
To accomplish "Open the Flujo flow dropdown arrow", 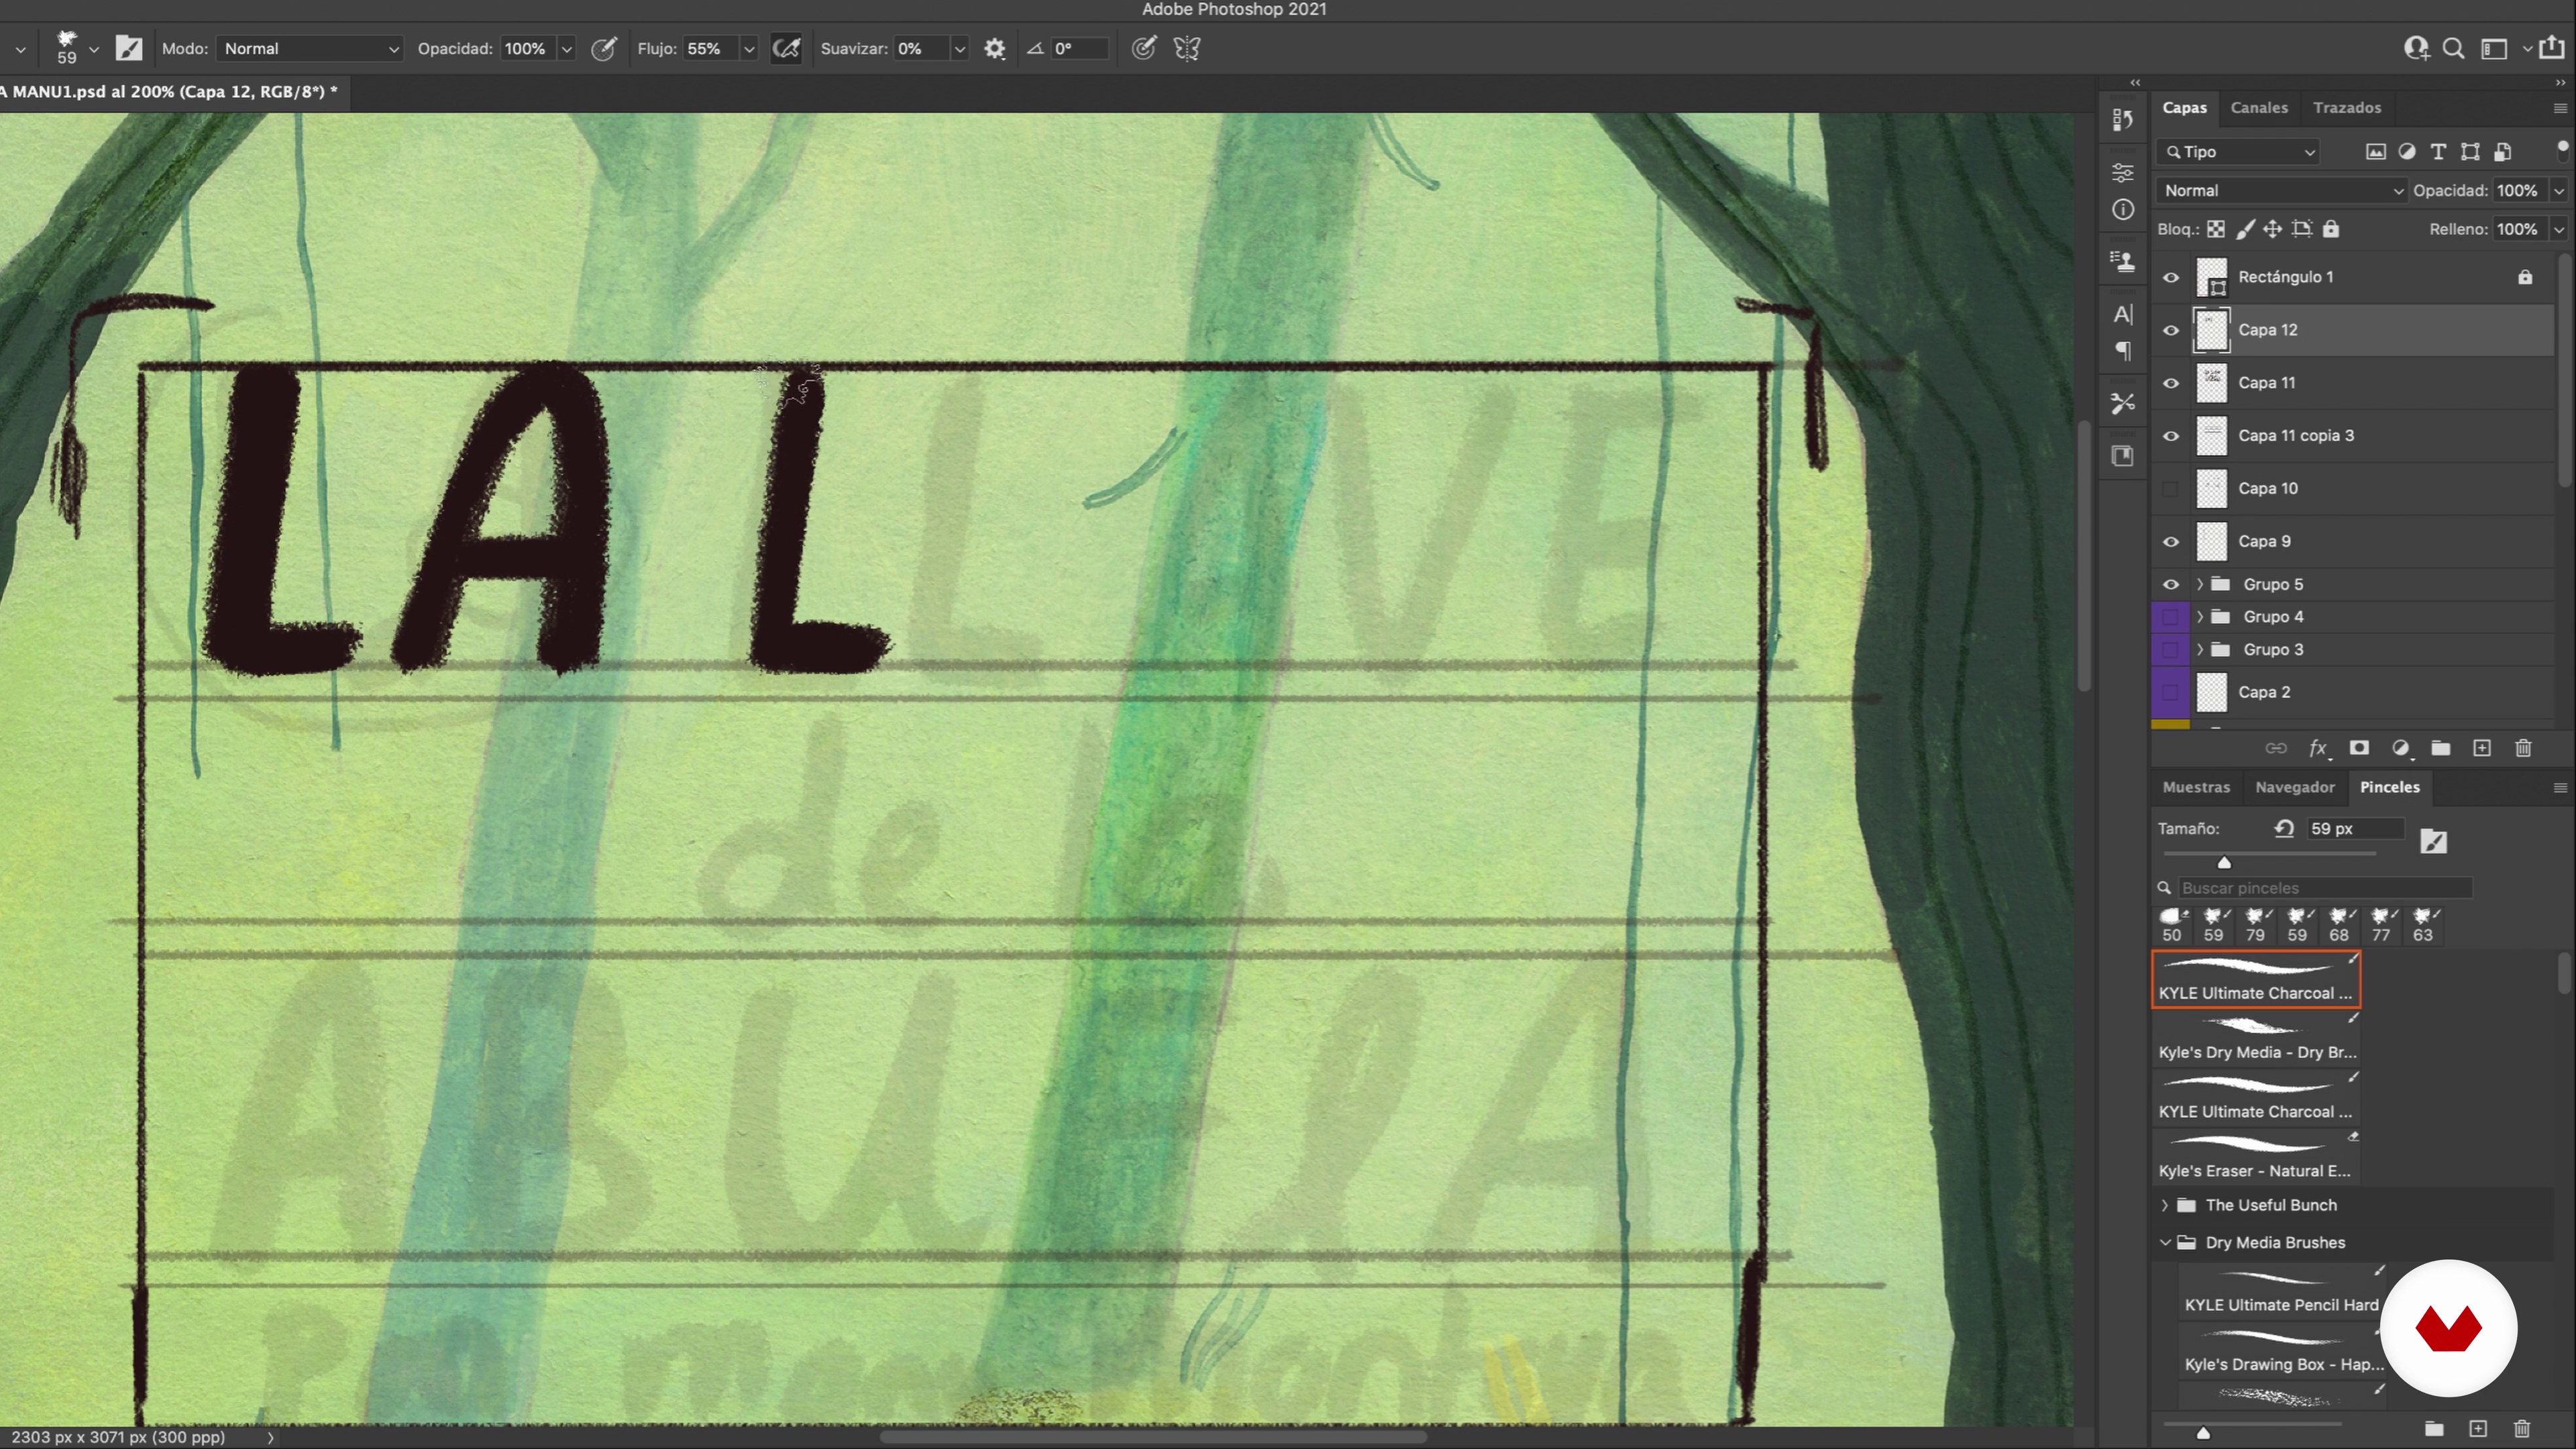I will point(748,49).
